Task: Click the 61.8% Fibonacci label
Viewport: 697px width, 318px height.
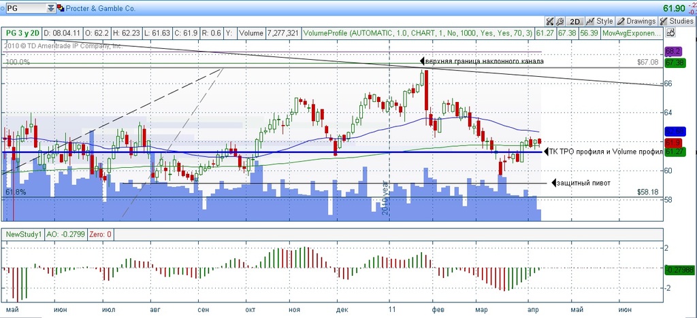Action: click(x=16, y=192)
